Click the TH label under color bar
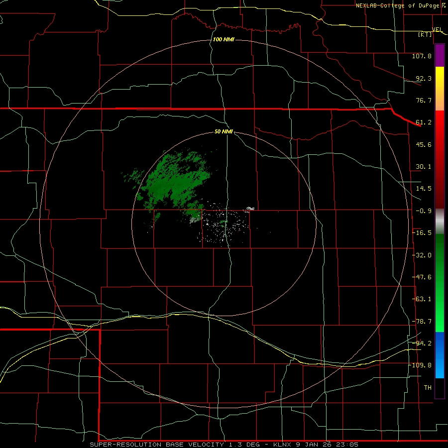The height and width of the screenshot is (448, 448). point(428,388)
